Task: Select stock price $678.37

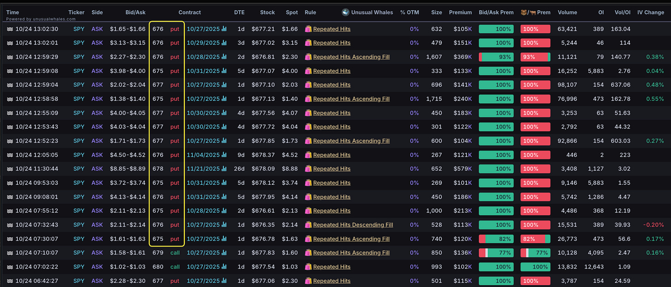Action: coord(263,155)
